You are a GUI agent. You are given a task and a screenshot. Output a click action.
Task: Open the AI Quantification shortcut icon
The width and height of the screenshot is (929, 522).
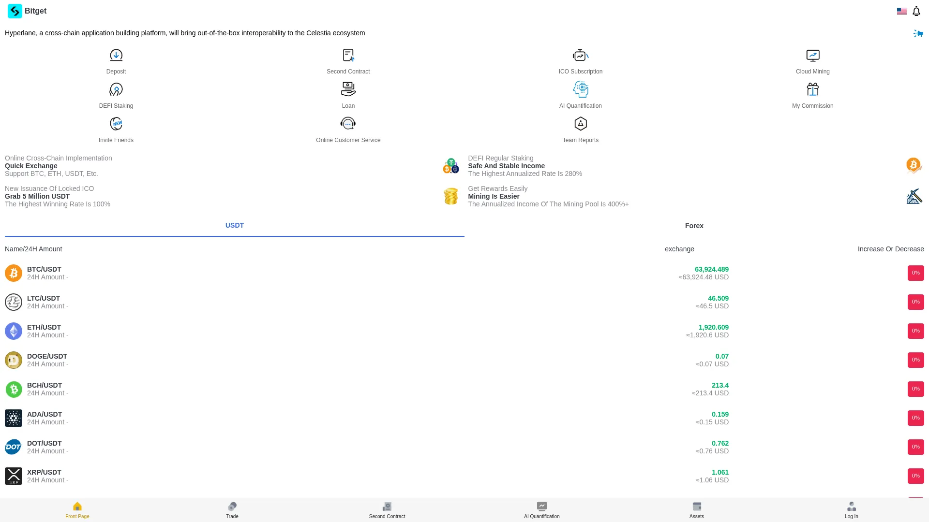[x=581, y=89]
